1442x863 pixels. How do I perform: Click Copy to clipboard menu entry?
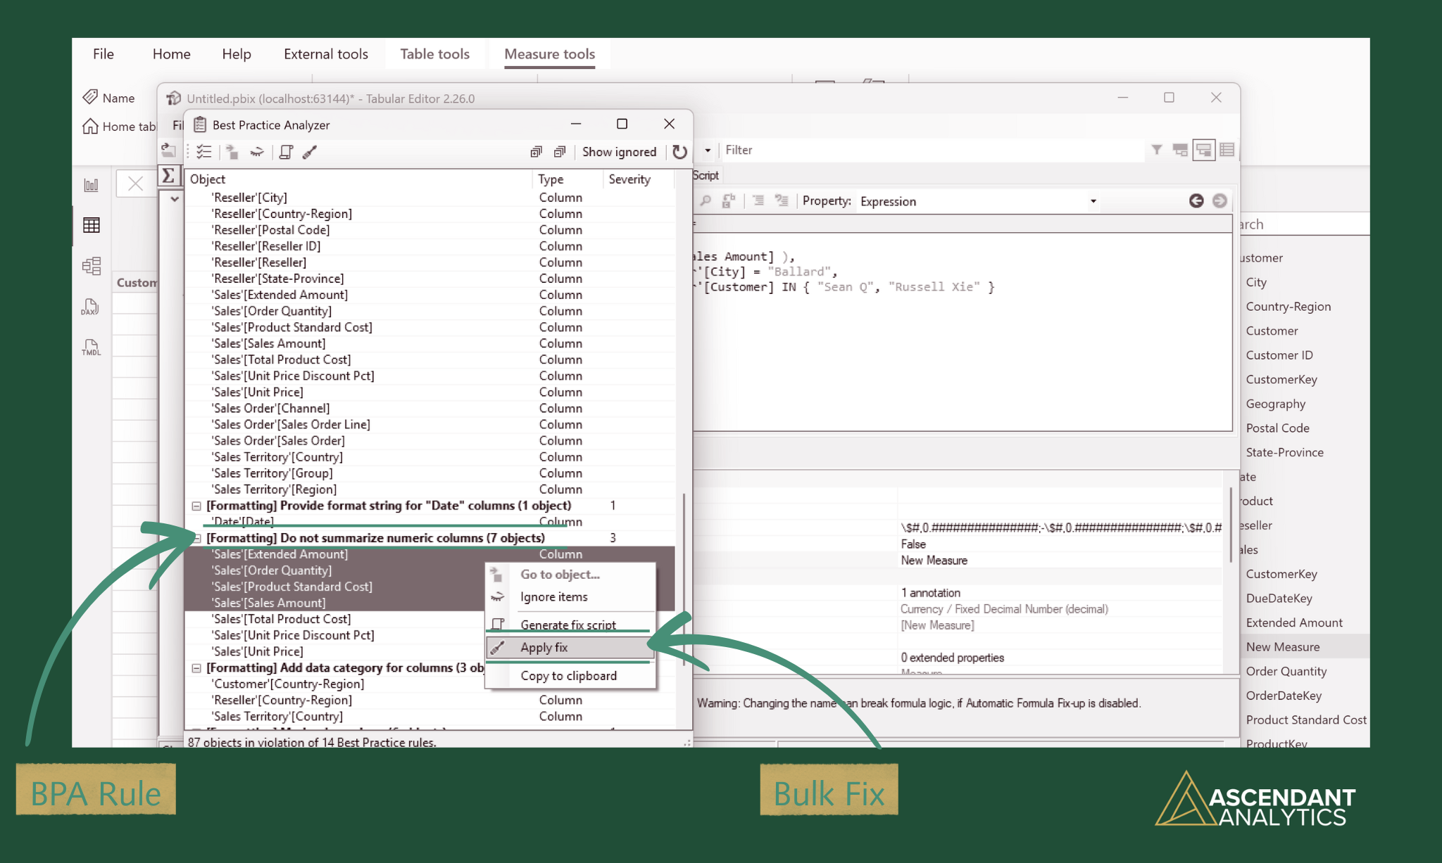click(x=568, y=675)
